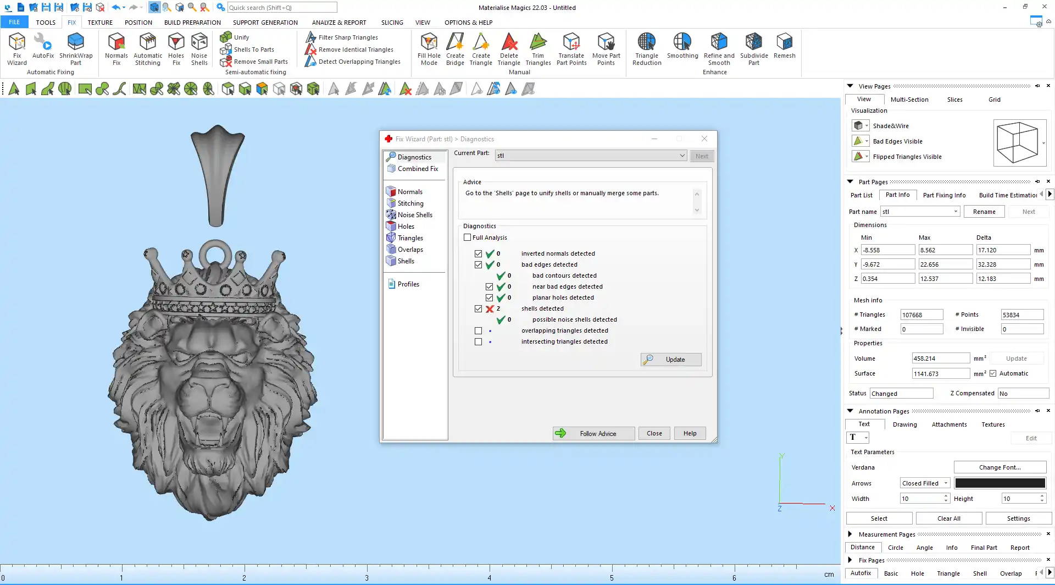Collapse the Part Pages panel
The image size is (1055, 585).
click(850, 182)
